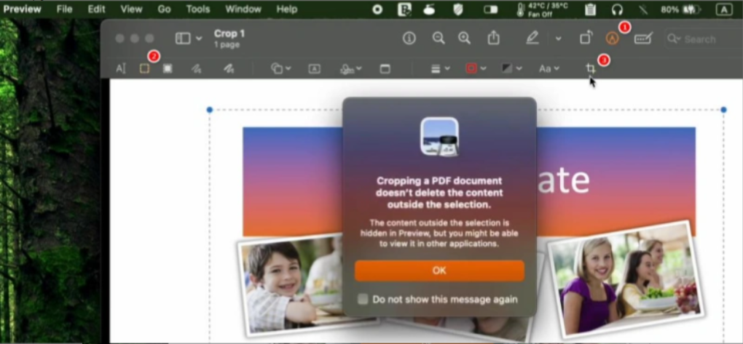Open the View menu
This screenshot has height=344, width=743.
pyautogui.click(x=131, y=9)
